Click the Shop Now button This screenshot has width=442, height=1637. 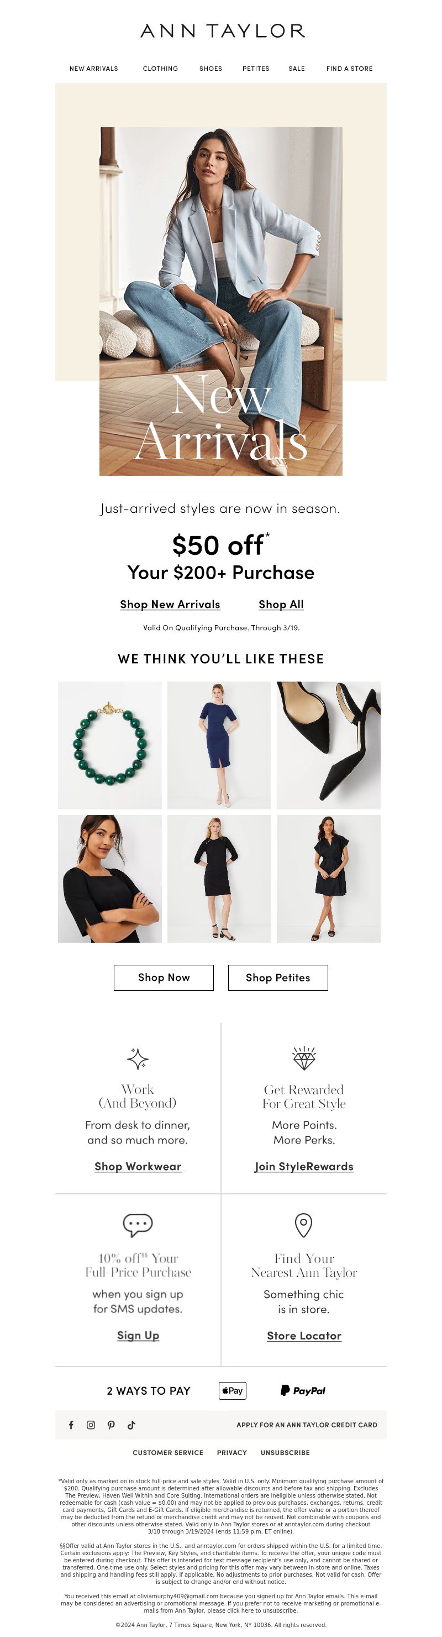[164, 978]
